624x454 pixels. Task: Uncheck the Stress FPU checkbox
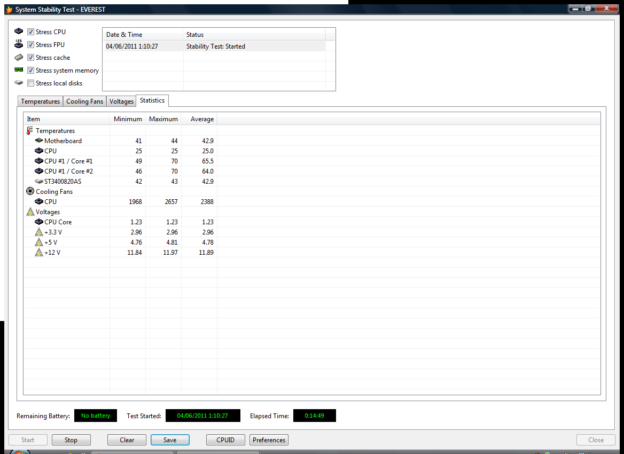(30, 44)
